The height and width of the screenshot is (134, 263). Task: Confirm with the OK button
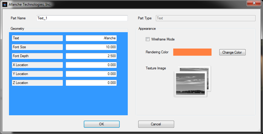(101, 124)
